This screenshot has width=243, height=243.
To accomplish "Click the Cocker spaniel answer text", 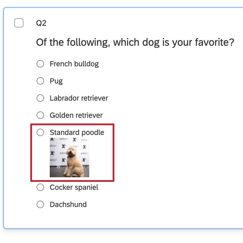I will pos(74,187).
